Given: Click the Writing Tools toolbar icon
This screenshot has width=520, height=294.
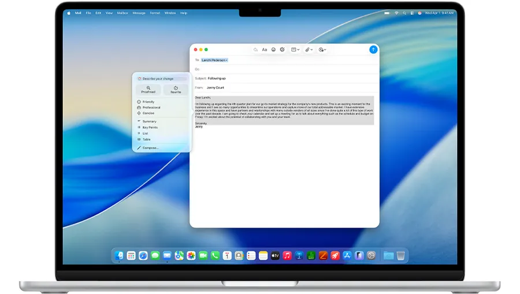Looking at the screenshot, I should [282, 50].
